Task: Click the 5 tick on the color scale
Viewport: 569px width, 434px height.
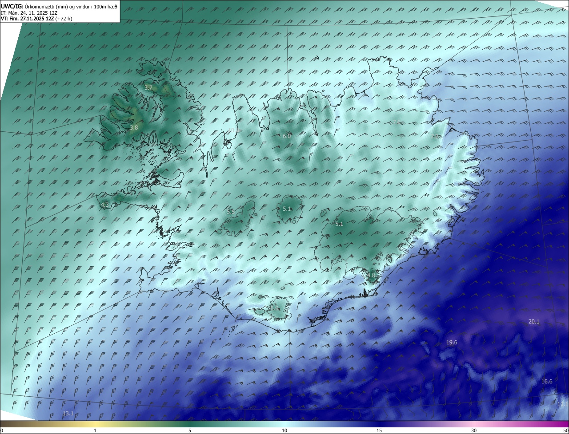Action: (190, 430)
